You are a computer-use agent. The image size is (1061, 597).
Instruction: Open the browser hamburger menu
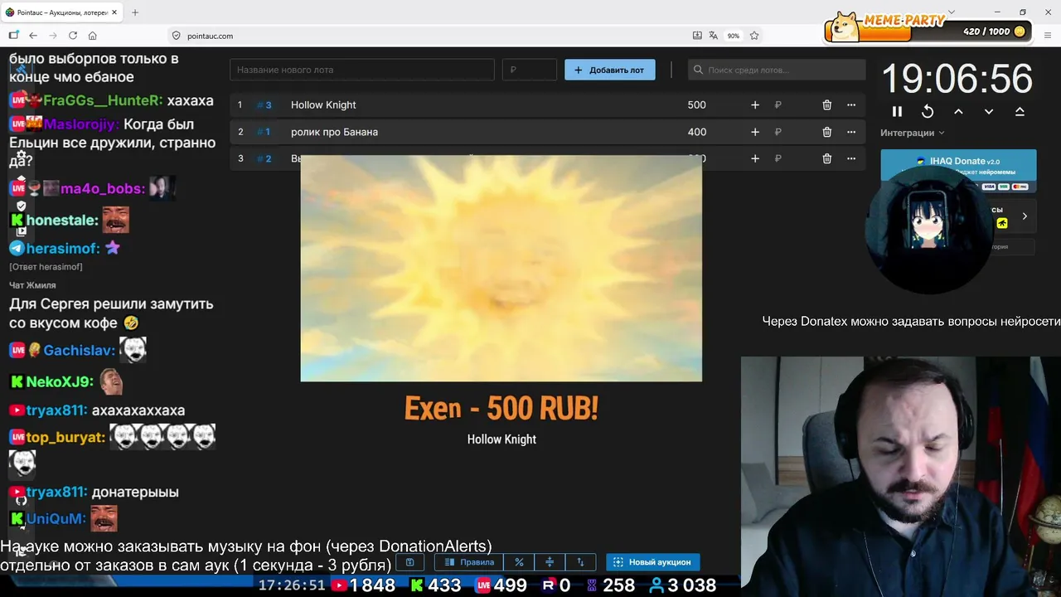point(1047,36)
